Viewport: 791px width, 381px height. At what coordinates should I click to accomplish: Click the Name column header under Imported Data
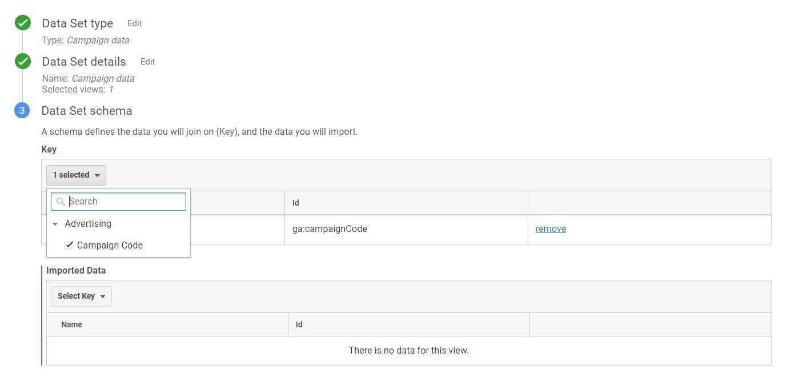tap(71, 324)
